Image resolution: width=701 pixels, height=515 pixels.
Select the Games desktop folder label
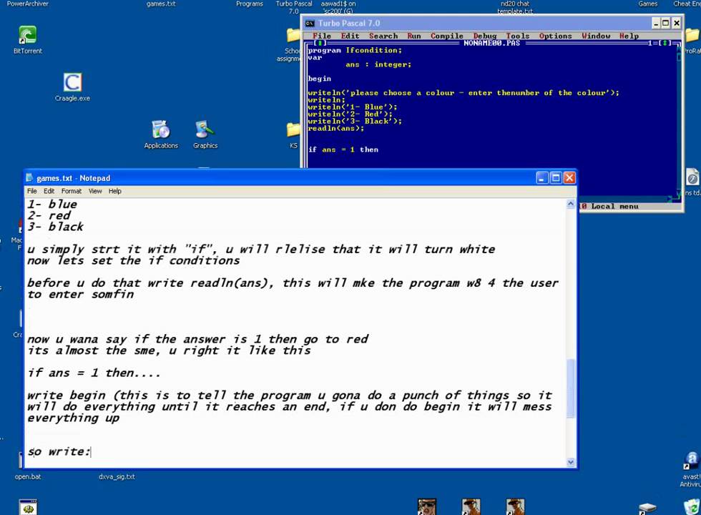tap(648, 4)
